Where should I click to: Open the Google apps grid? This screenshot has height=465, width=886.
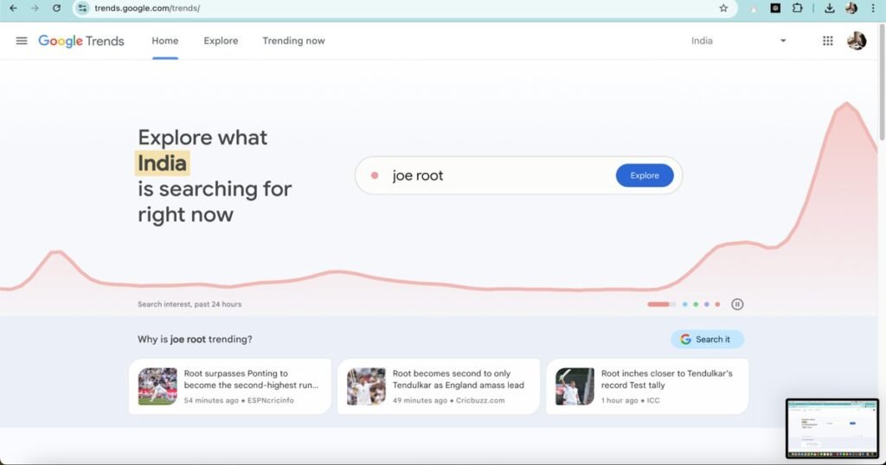pos(827,41)
